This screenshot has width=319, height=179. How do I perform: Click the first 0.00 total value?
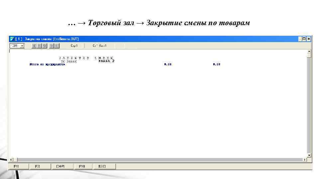pyautogui.click(x=168, y=64)
